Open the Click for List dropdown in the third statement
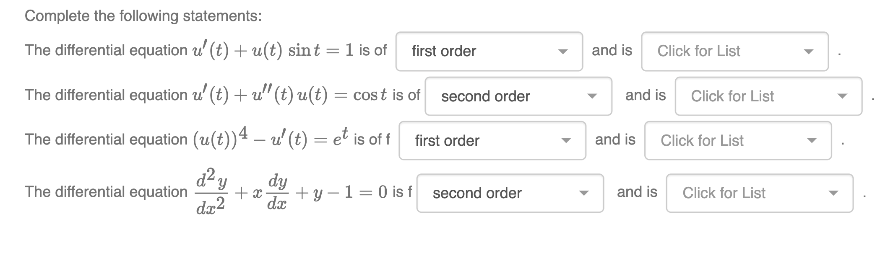The image size is (880, 253). click(736, 141)
